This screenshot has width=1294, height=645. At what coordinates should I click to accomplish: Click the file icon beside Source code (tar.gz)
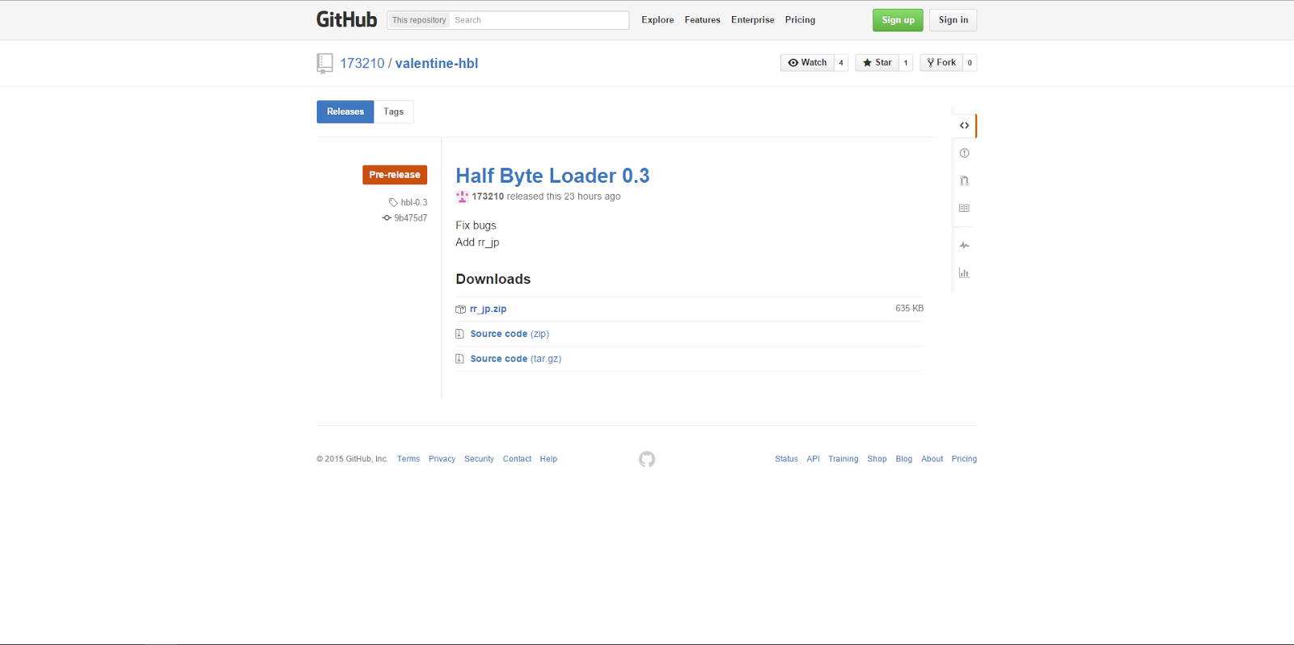click(x=459, y=359)
